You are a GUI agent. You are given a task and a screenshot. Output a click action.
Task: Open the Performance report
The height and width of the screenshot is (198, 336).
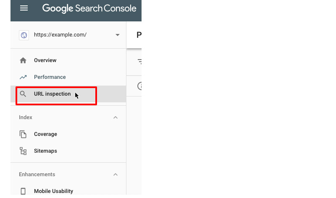click(x=50, y=77)
